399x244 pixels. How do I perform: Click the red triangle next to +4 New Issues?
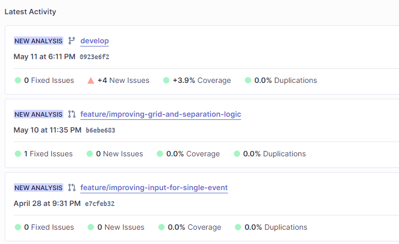pos(91,80)
